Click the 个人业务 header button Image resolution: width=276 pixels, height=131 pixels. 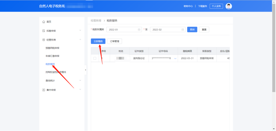pyautogui.click(x=216, y=6)
